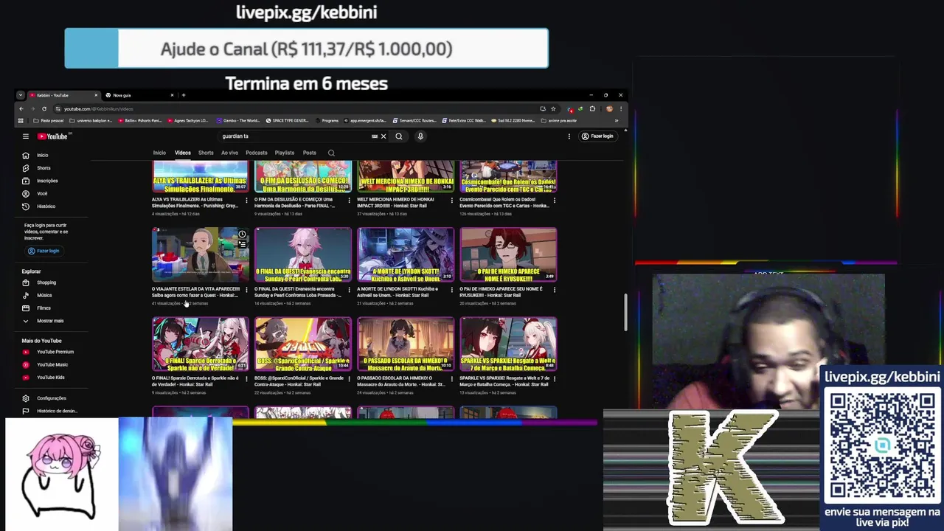The image size is (944, 531).
Task: Open title link SPARKLE VS SPARXIE
Action: [x=504, y=381]
